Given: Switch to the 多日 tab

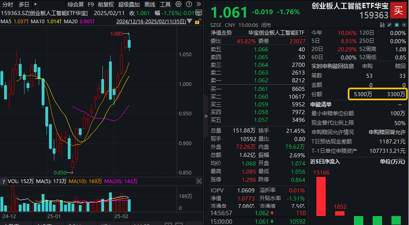Looking at the screenshot, I should [x=24, y=4].
